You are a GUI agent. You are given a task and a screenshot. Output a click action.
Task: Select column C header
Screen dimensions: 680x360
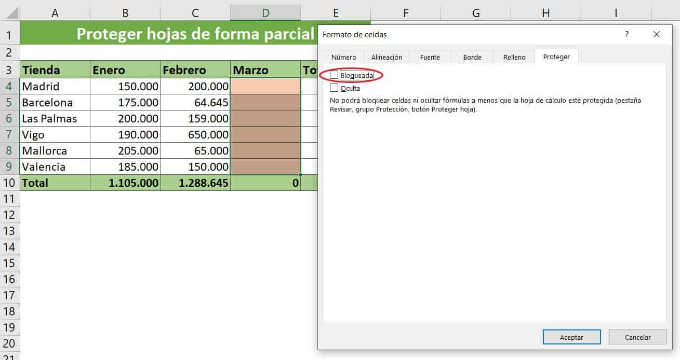coord(195,13)
